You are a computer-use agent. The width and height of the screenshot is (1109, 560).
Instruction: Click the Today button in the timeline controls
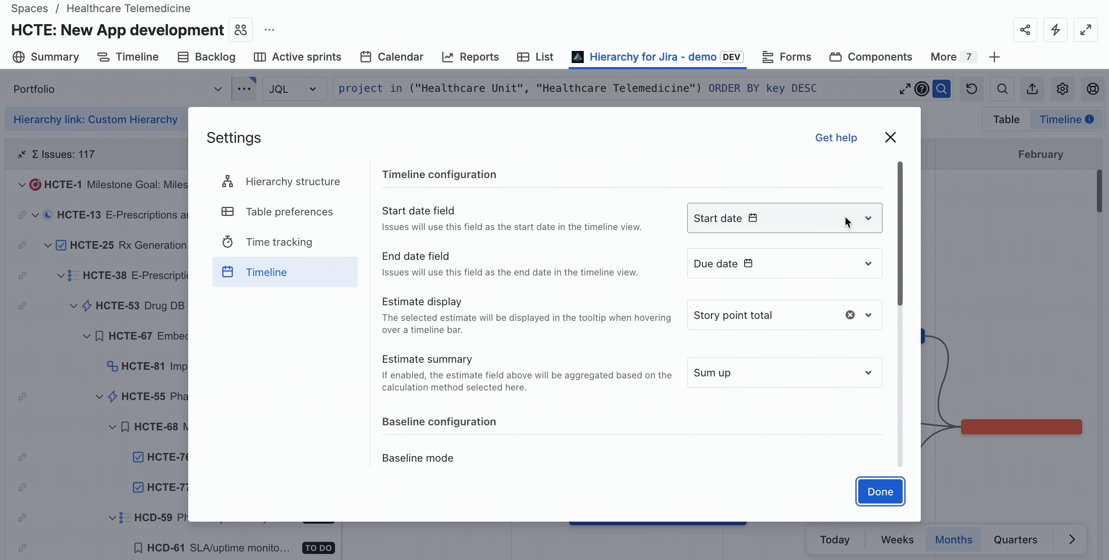[x=835, y=539]
